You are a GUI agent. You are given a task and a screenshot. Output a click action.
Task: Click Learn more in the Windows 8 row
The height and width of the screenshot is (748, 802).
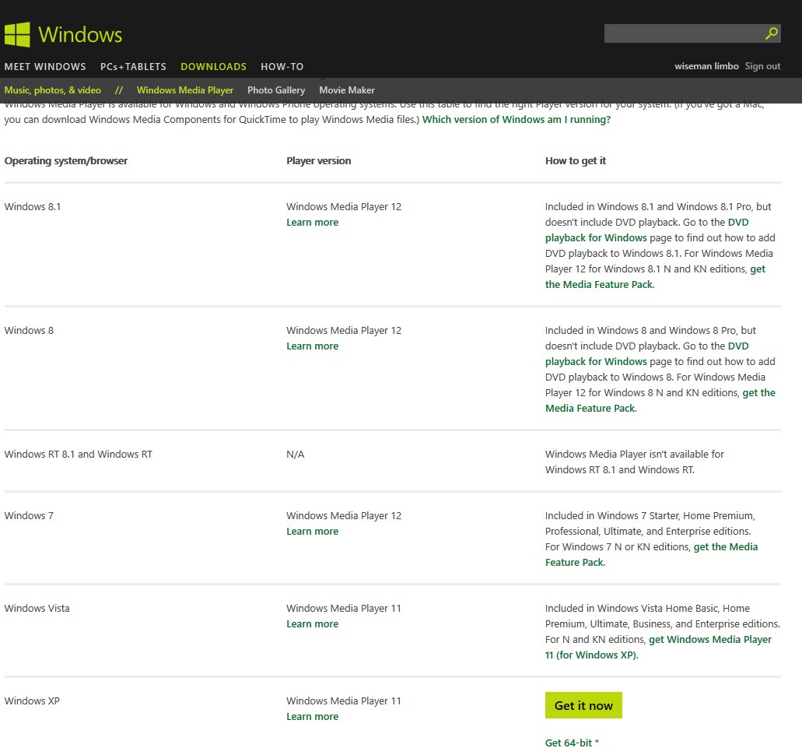pos(312,346)
